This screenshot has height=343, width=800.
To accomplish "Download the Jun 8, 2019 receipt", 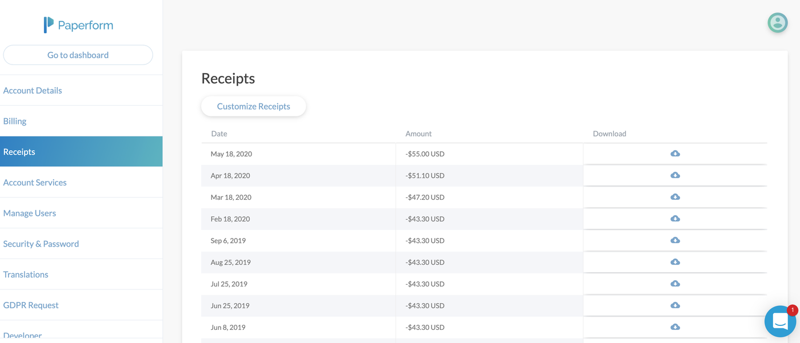I will pyautogui.click(x=675, y=327).
